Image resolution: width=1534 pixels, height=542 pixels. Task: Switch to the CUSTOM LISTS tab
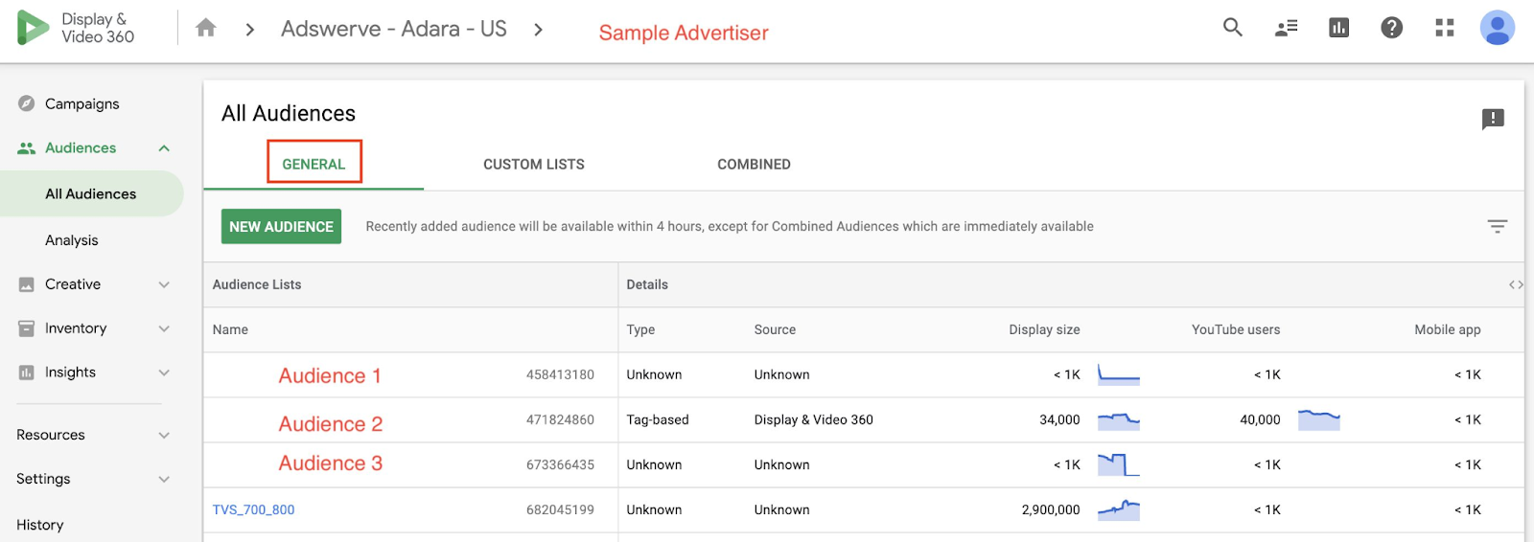click(x=534, y=164)
